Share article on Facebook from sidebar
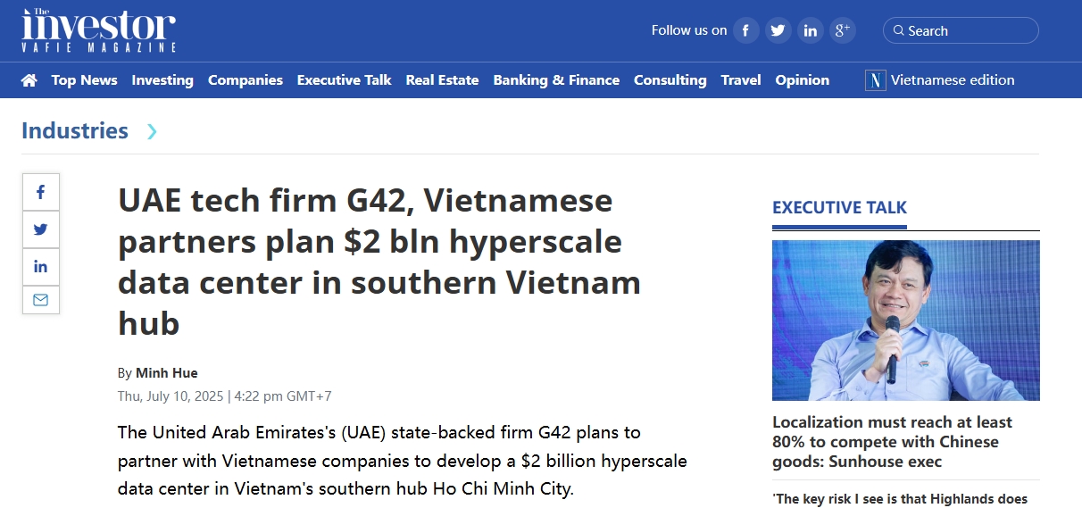Image resolution: width=1082 pixels, height=508 pixels. click(41, 192)
